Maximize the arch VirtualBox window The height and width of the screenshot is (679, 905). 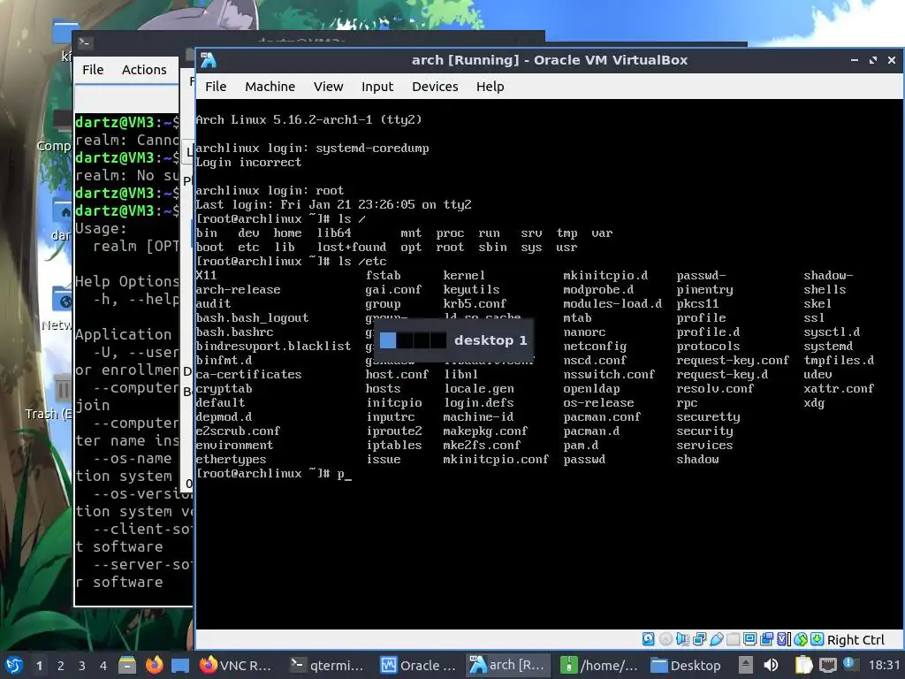pyautogui.click(x=872, y=60)
